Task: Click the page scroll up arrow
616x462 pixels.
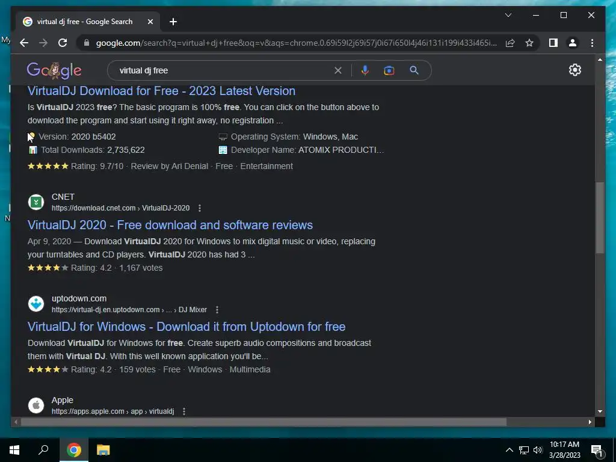Action: click(x=600, y=60)
